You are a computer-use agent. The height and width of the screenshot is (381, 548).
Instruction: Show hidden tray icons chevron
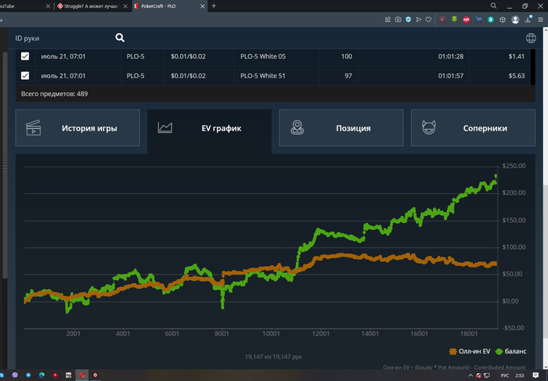tap(470, 376)
